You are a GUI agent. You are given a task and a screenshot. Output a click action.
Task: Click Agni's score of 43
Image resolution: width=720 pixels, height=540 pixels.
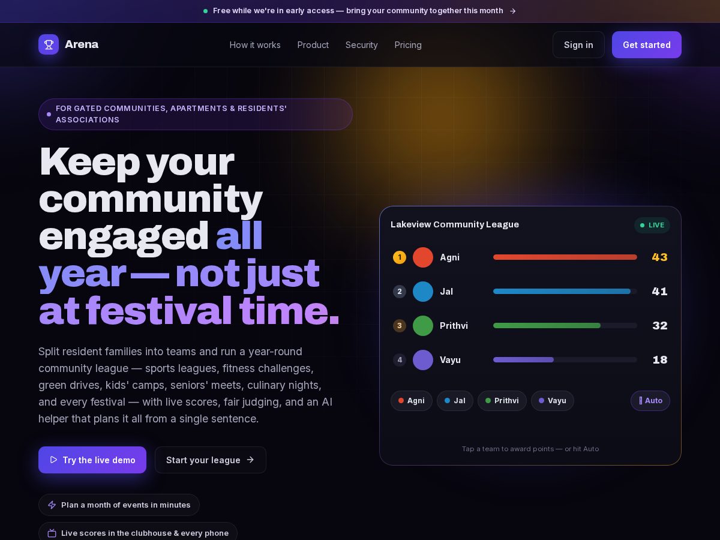[660, 257]
